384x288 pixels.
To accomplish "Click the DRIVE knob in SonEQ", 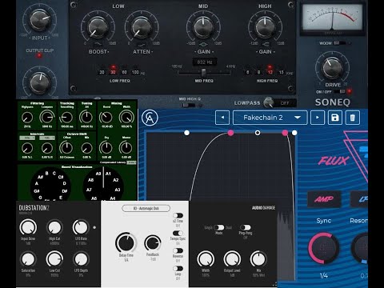I will point(333,68).
